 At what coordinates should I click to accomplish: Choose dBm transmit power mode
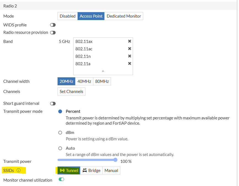pyautogui.click(x=60, y=133)
